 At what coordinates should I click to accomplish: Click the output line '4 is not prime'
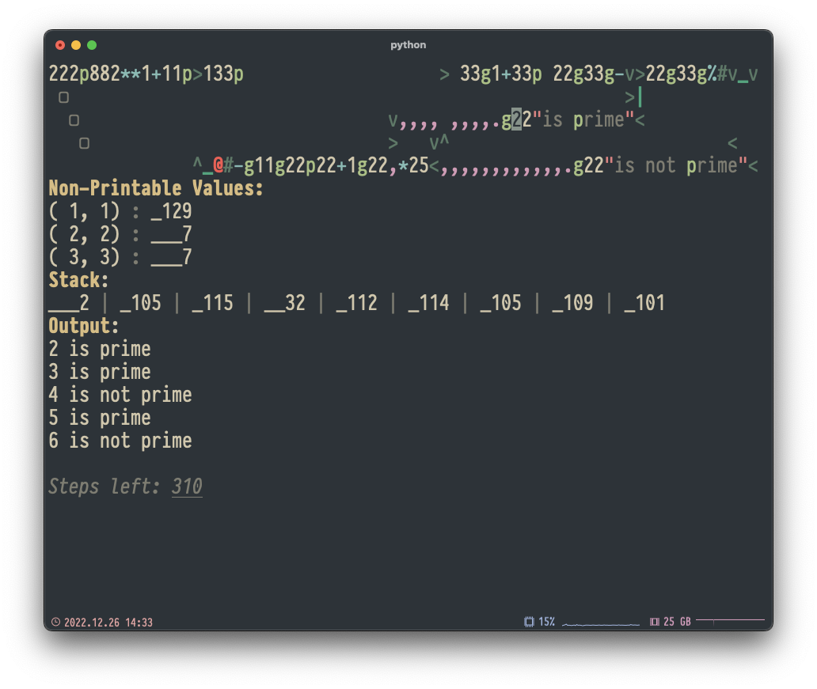(120, 395)
